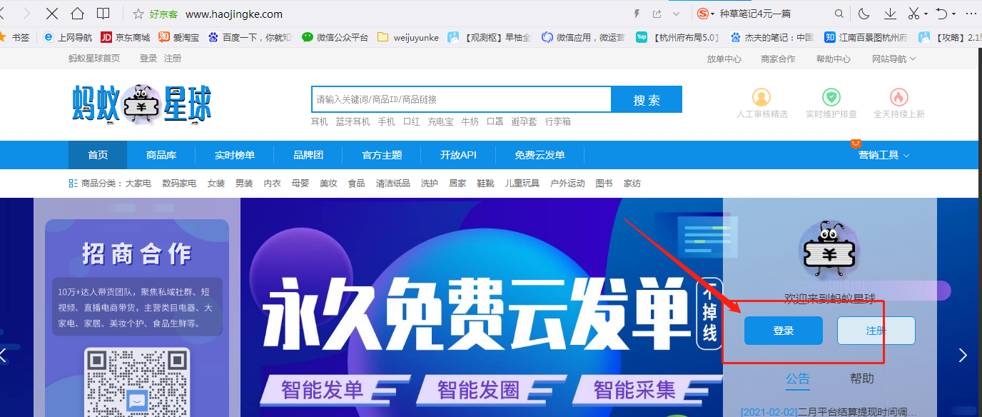Open 爱淘宝 bookmark

(x=179, y=37)
